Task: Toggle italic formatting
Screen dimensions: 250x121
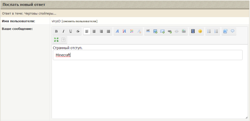Action: point(63,31)
